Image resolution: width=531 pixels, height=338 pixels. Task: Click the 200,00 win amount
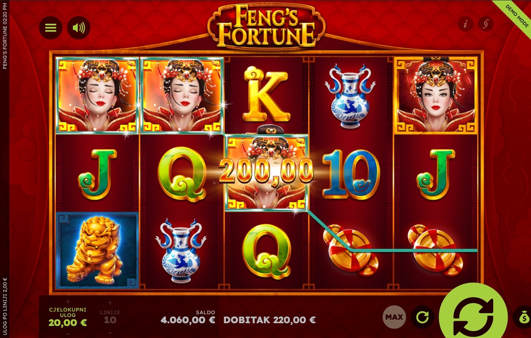(x=266, y=171)
